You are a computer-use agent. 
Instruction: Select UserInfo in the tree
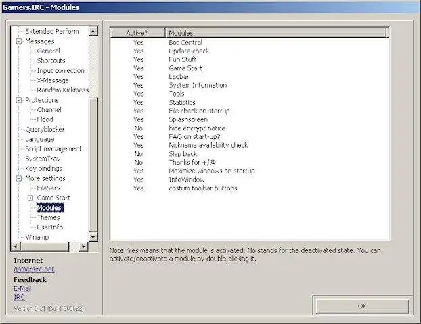click(x=49, y=227)
